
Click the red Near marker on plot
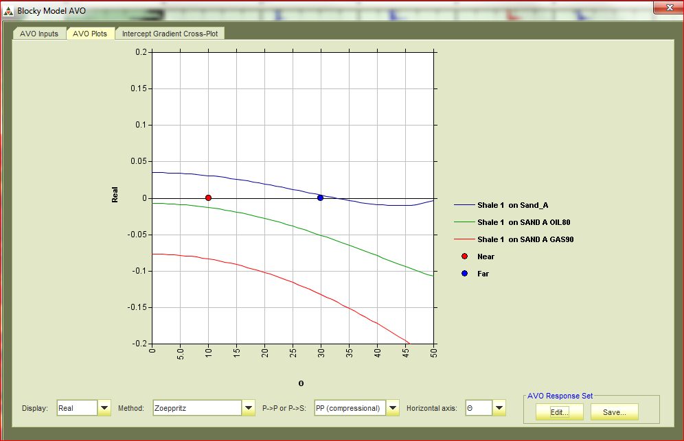208,198
